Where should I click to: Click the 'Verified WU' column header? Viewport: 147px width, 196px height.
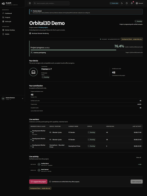click(x=110, y=126)
